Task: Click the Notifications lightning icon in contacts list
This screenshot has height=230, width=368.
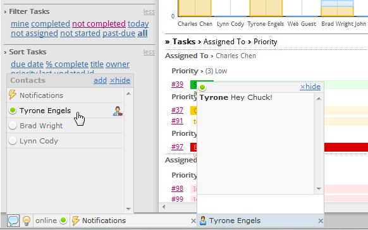Action: click(x=12, y=95)
